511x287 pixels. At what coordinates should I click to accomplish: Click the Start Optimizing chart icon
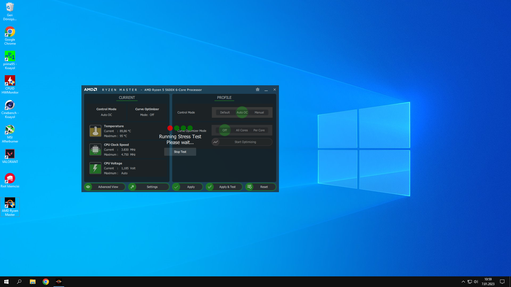(x=216, y=142)
